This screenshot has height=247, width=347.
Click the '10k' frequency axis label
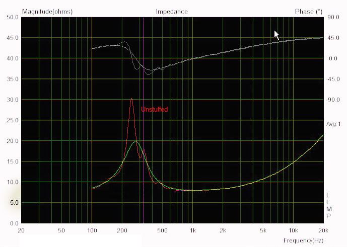tap(293, 230)
